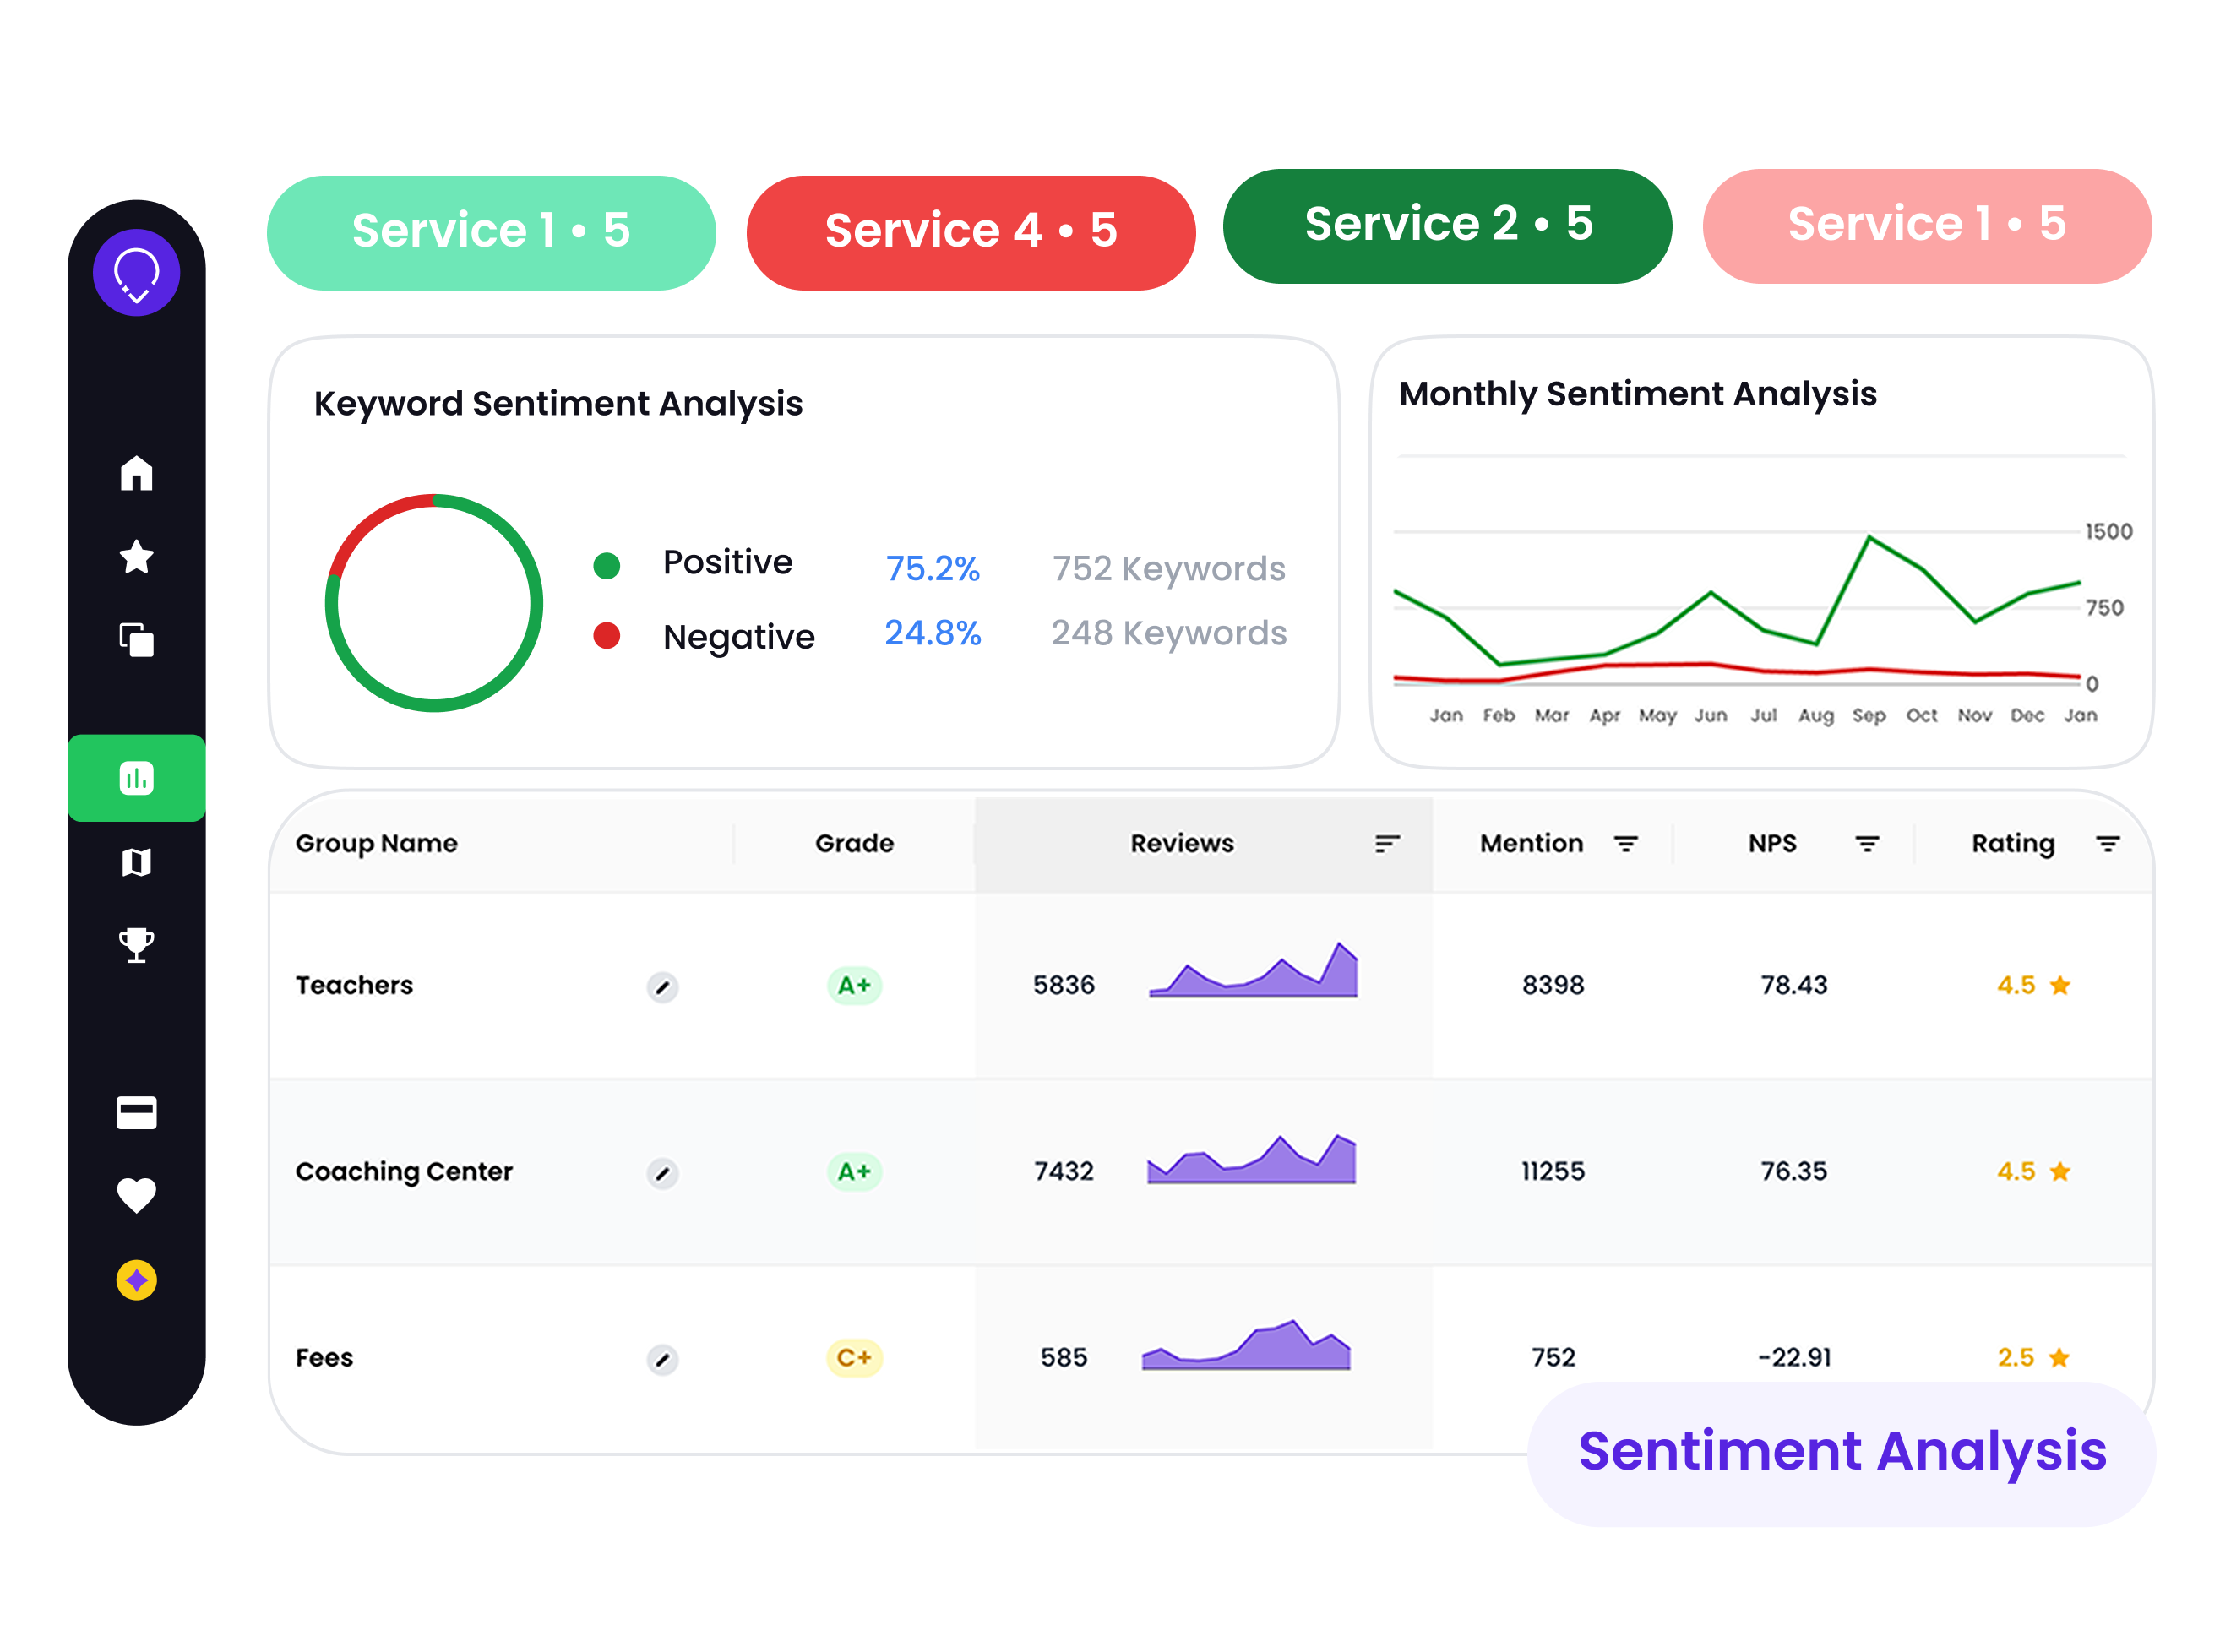Click the A+ grade badge for Coaching Center
This screenshot has width=2220, height=1652.
click(x=854, y=1171)
